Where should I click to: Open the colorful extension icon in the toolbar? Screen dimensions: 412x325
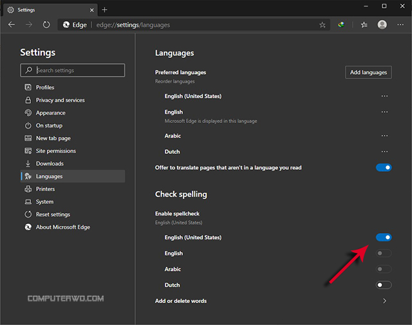341,24
